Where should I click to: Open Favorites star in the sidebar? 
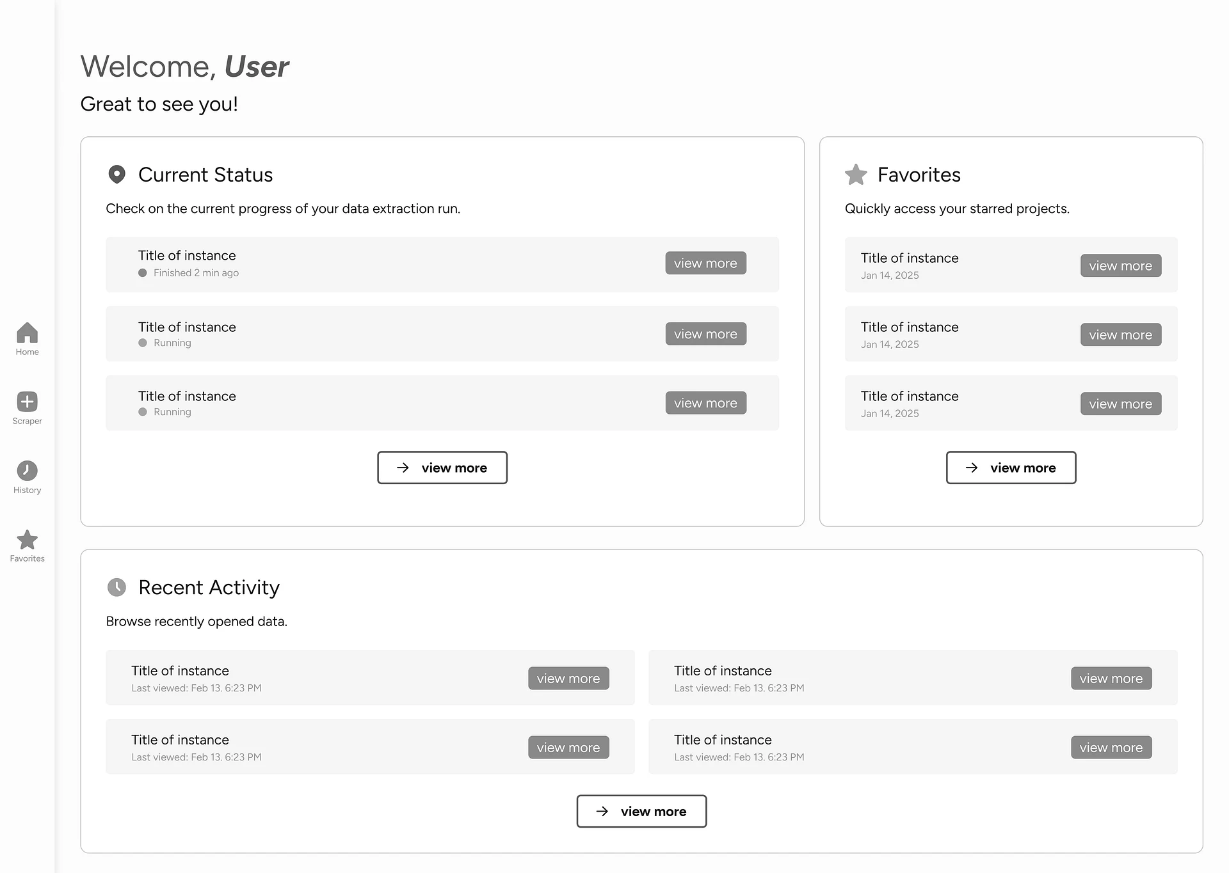[27, 540]
